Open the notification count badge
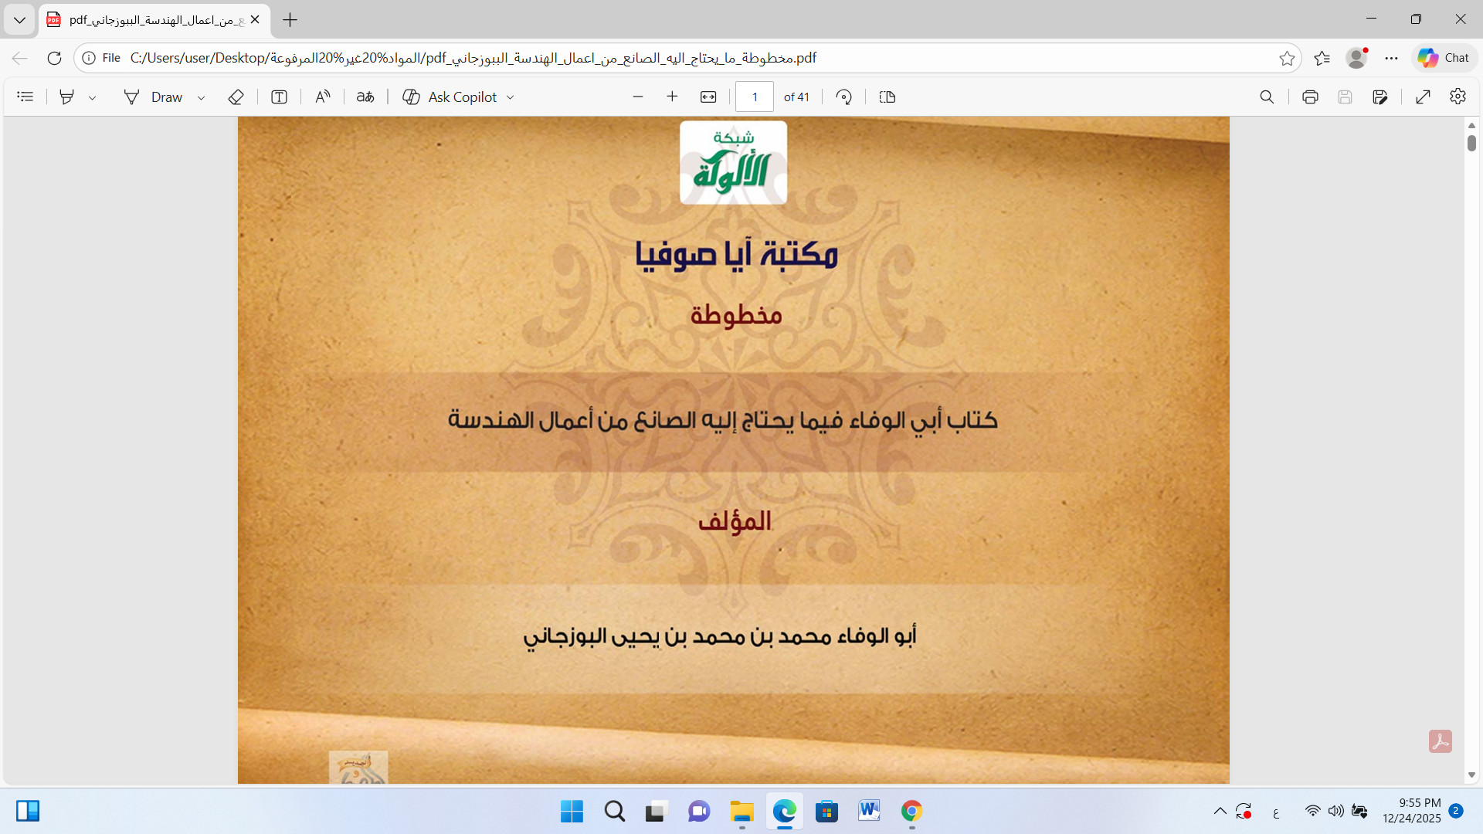 tap(1456, 811)
